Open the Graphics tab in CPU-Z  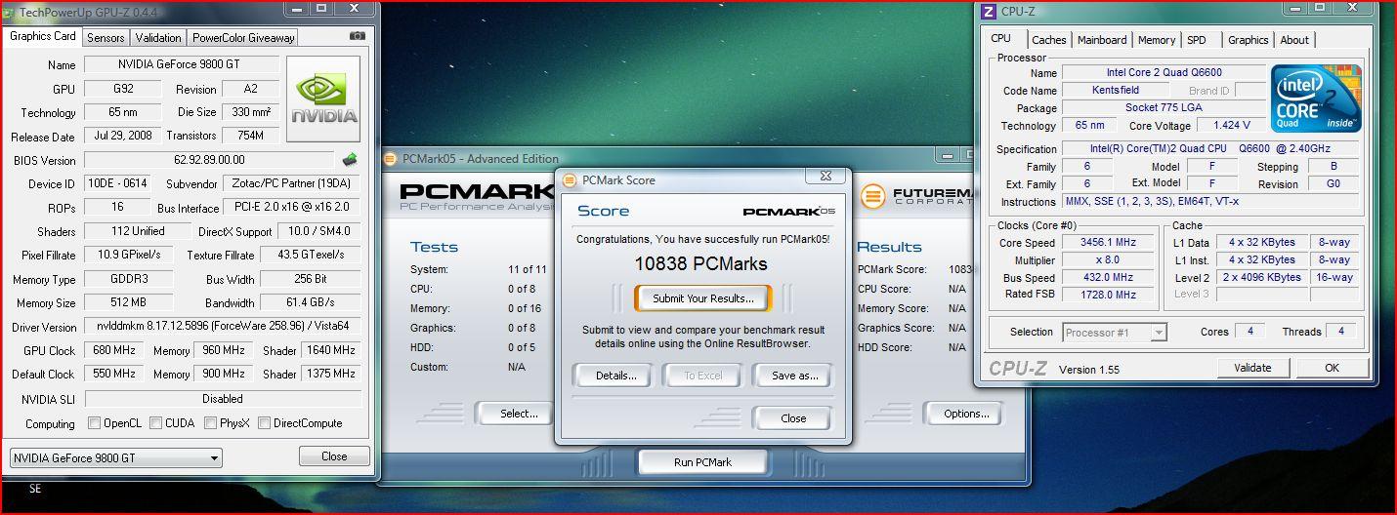click(x=1249, y=40)
